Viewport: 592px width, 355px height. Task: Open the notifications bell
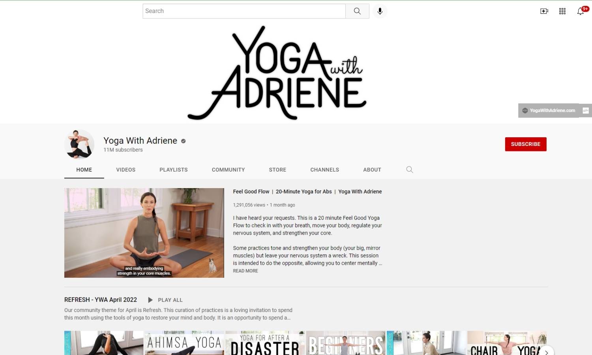click(x=581, y=11)
